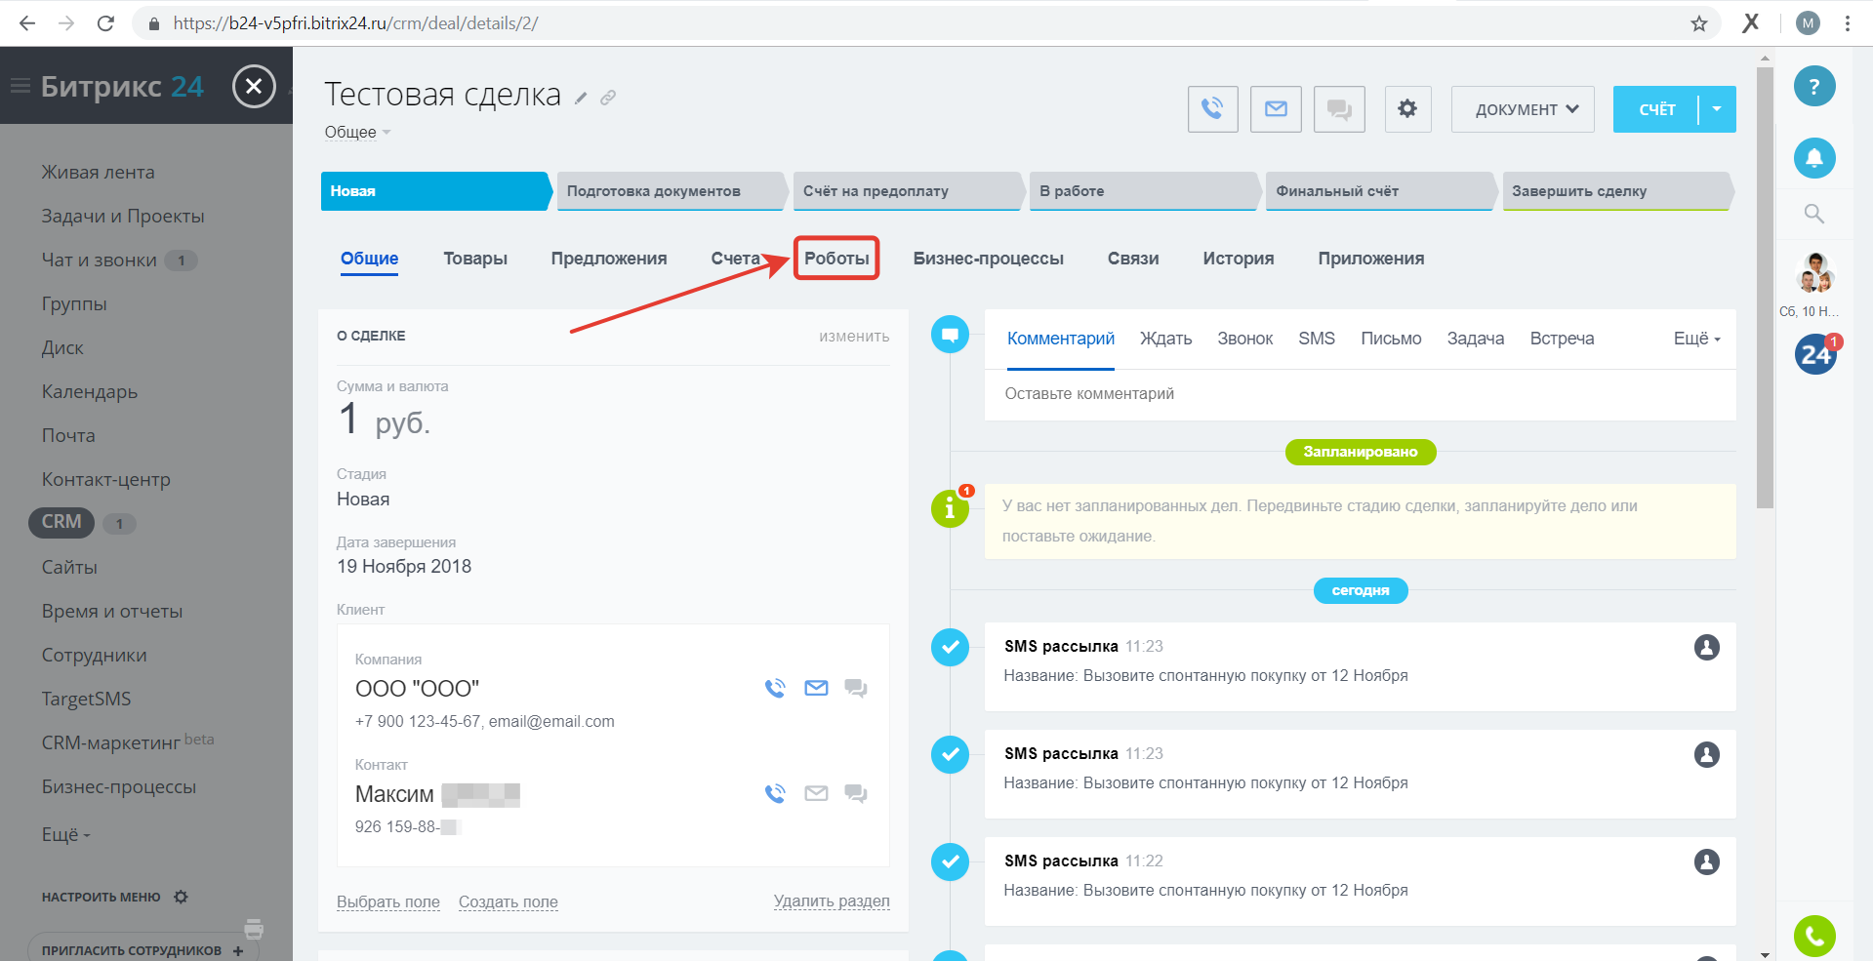Open the Роботы tab

pos(836,259)
